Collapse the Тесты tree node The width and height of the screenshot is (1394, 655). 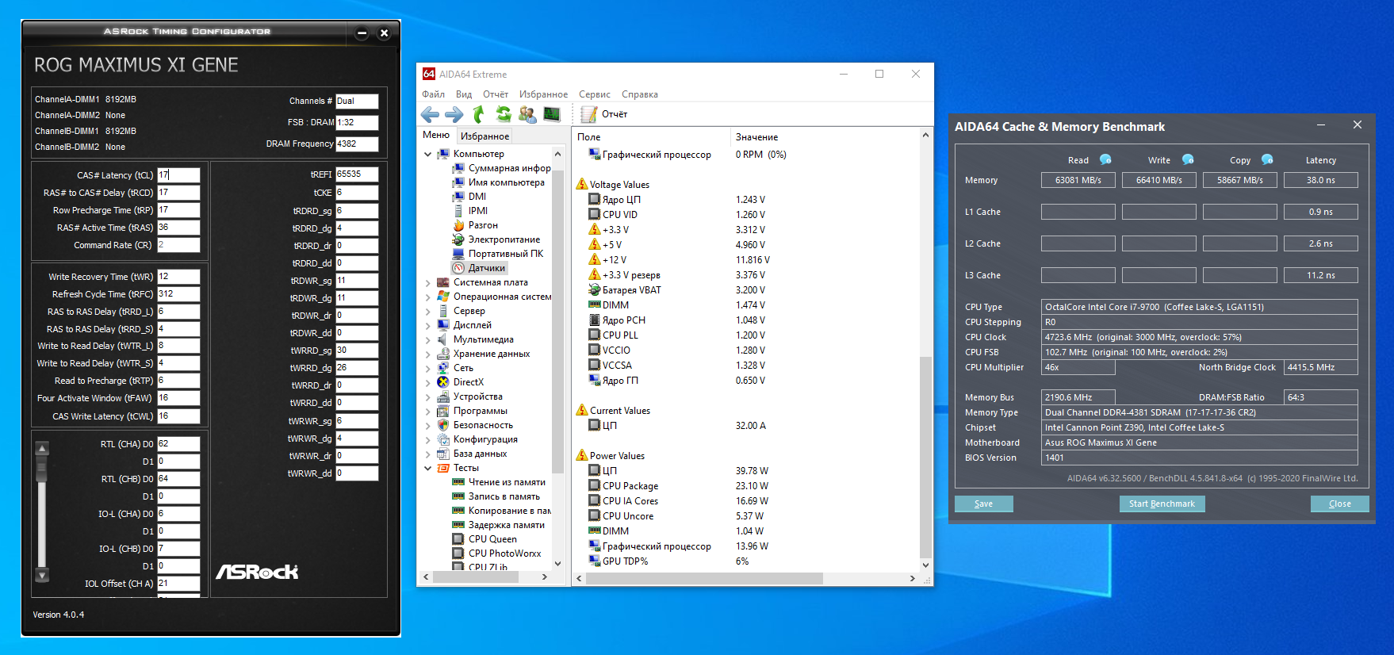pyautogui.click(x=428, y=468)
